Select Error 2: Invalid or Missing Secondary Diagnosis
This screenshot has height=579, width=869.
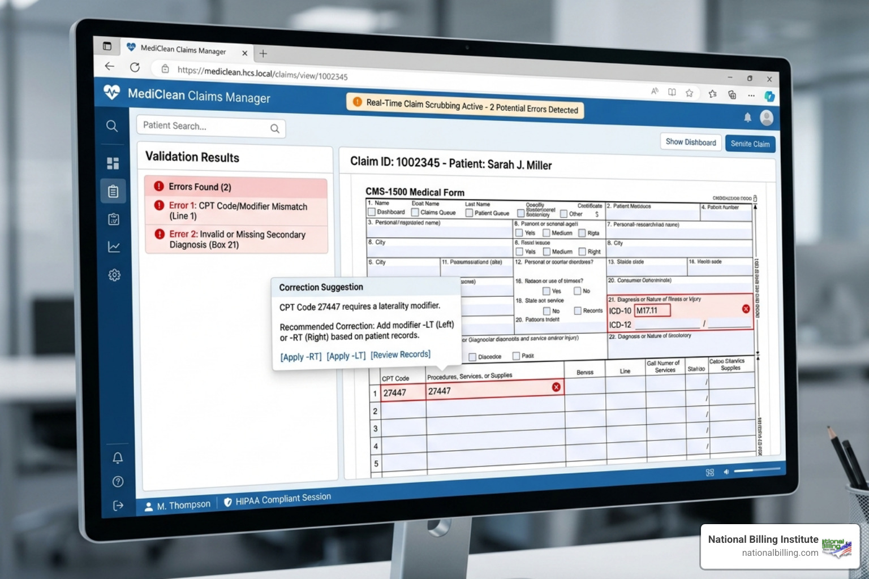236,239
